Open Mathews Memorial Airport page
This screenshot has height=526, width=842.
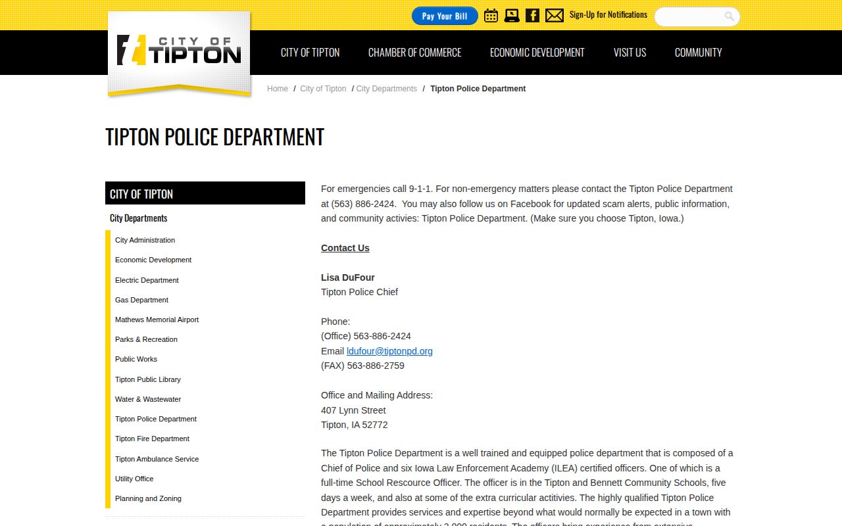coord(157,320)
